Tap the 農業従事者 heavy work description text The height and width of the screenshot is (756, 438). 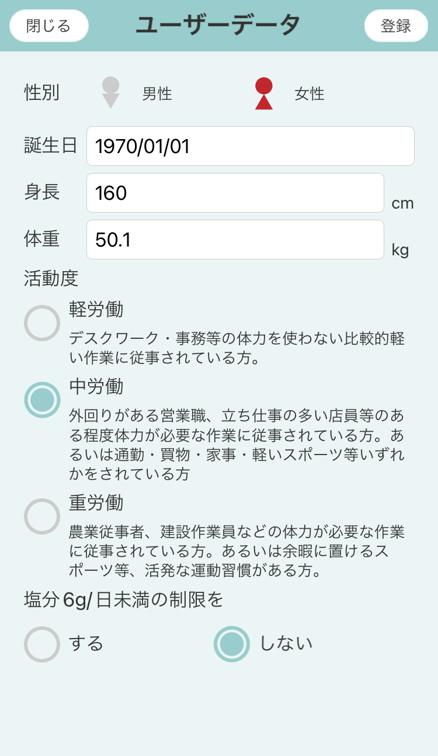tap(237, 550)
